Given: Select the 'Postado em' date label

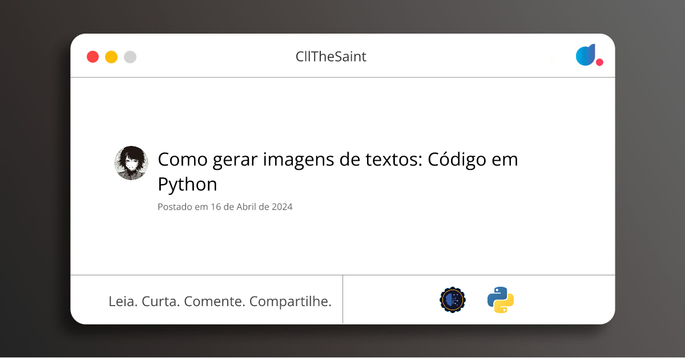Looking at the screenshot, I should (x=225, y=207).
